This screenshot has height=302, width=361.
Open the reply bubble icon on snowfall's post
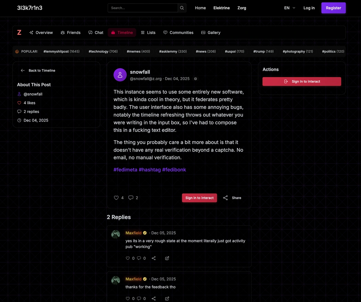[x=130, y=198]
